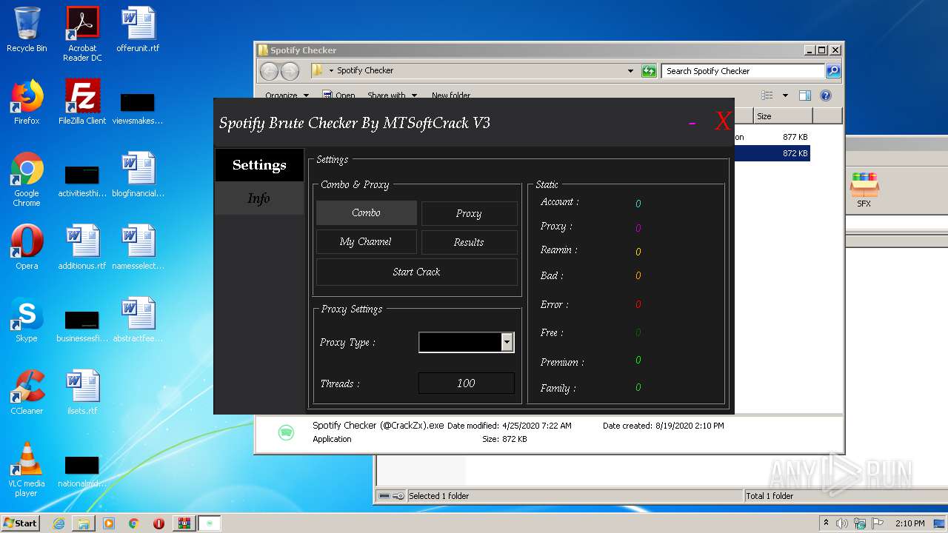Toggle the Explorer preview pane button
This screenshot has width=948, height=533.
(805, 95)
